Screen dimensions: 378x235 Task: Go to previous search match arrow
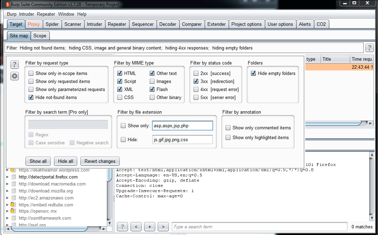[136, 227]
